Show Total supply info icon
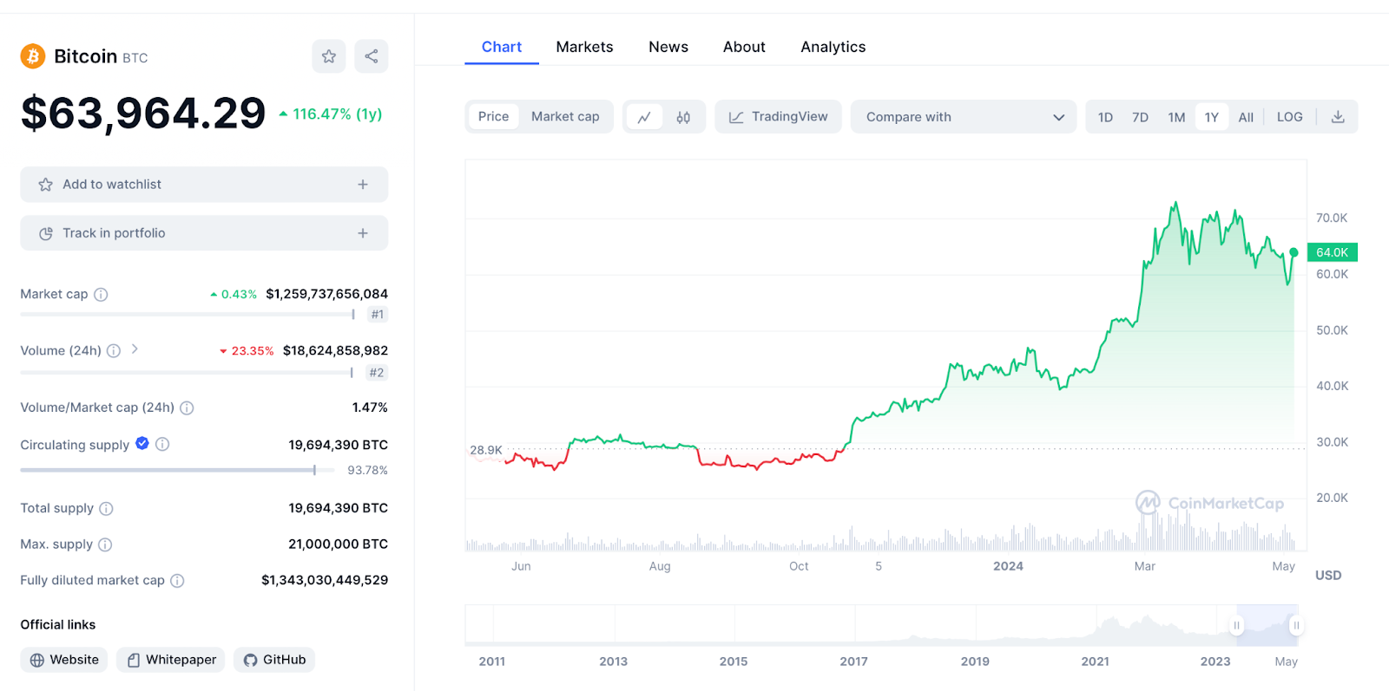Viewport: 1389px width, 691px height. 106,509
